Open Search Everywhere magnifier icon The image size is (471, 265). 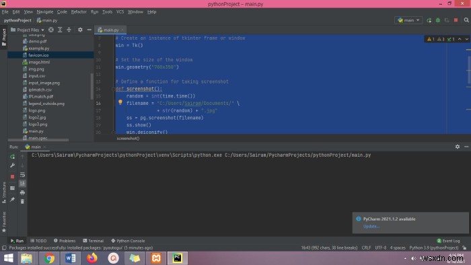pos(466,20)
